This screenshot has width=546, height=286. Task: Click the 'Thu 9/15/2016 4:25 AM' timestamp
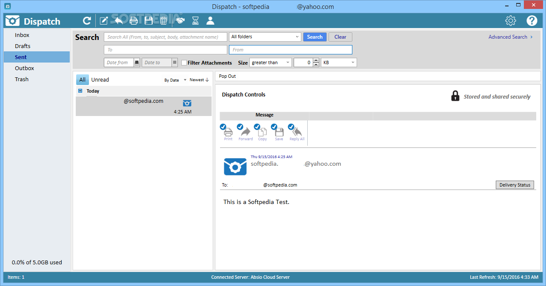(272, 157)
